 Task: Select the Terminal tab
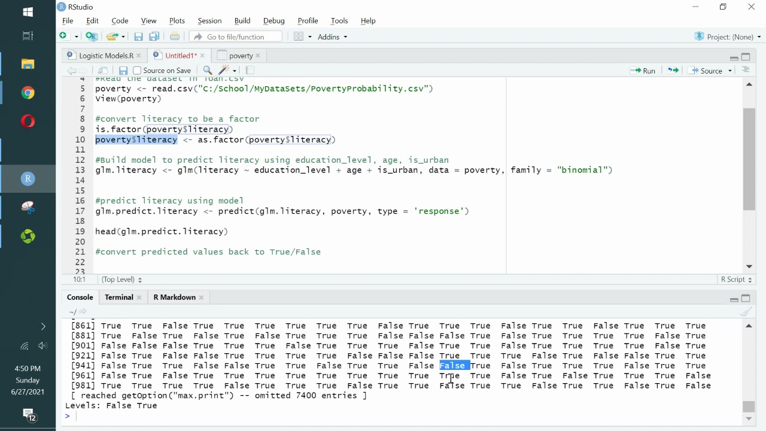coord(119,298)
